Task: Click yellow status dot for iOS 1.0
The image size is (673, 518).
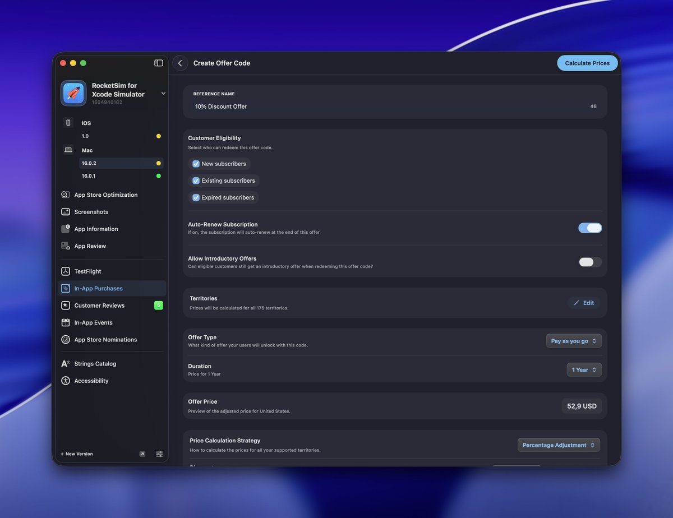Action: pyautogui.click(x=159, y=136)
